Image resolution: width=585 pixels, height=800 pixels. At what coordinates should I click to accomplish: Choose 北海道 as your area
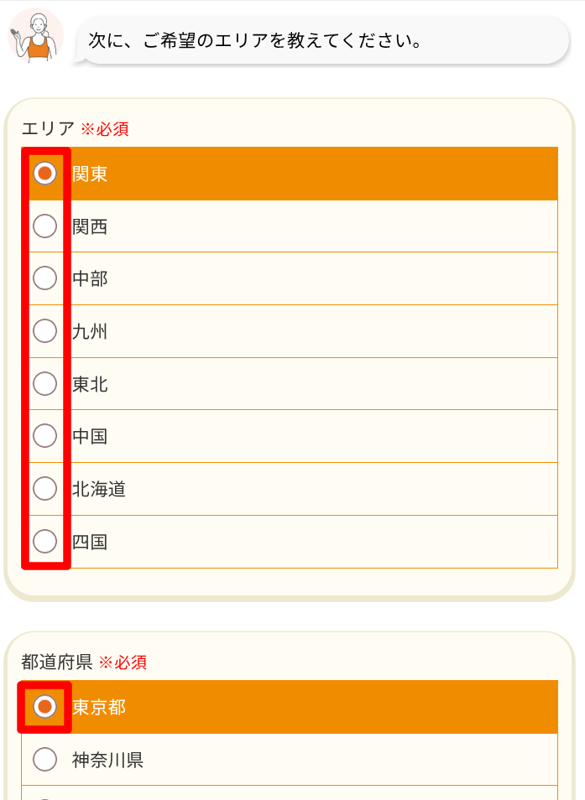(44, 489)
